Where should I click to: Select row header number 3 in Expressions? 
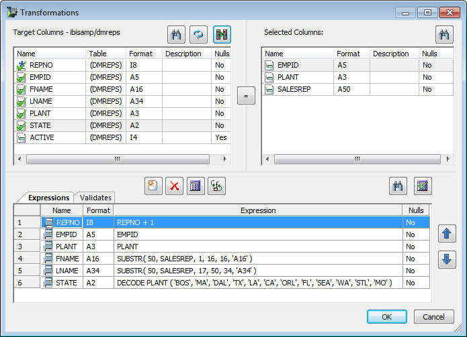click(27, 247)
